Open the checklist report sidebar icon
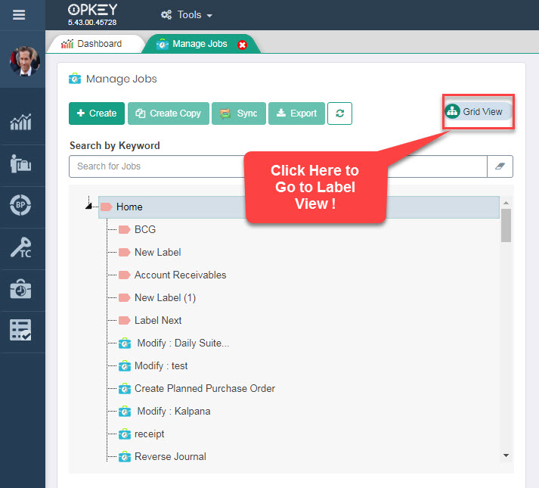This screenshot has height=488, width=539. click(x=20, y=330)
